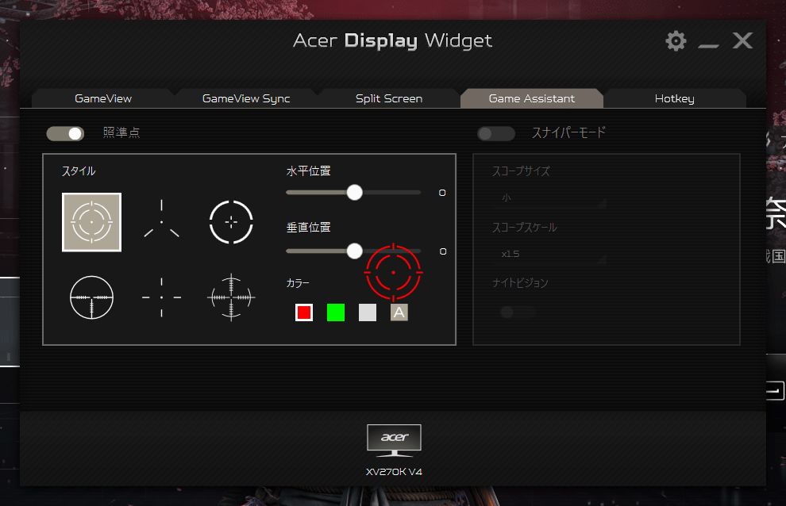Screen dimensions: 786x506
Task: Toggle the 照準点 aim point switch
Action: pos(65,133)
